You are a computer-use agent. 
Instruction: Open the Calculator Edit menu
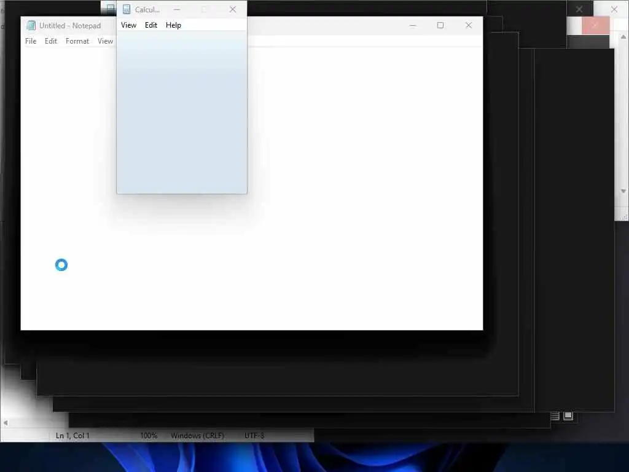pyautogui.click(x=151, y=25)
